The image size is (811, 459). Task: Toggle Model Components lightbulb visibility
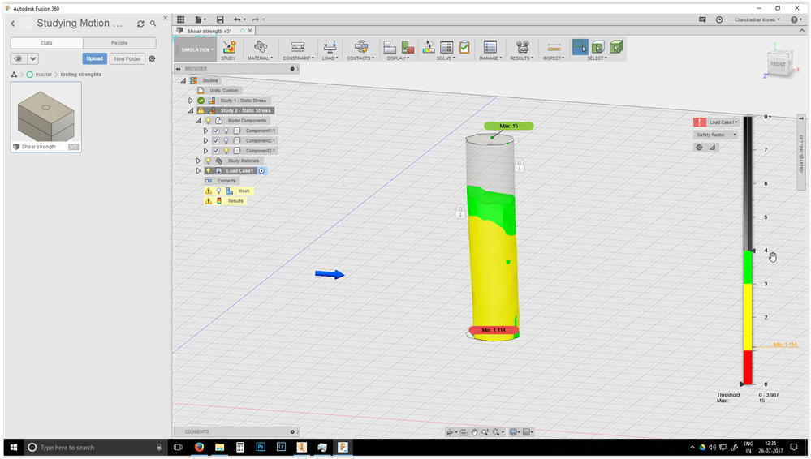[209, 121]
